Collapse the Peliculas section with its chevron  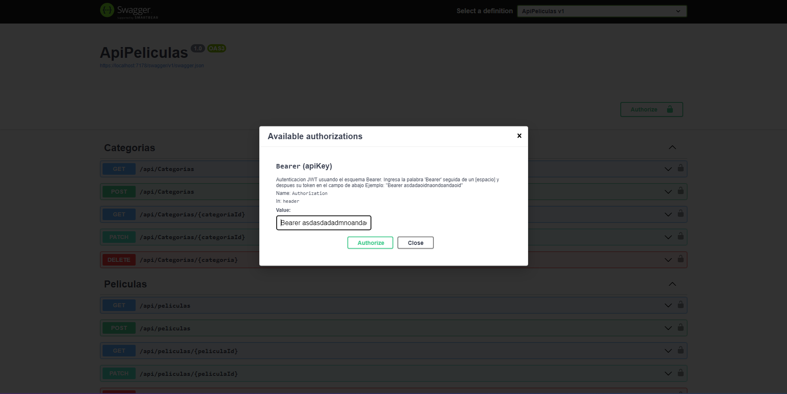tap(672, 284)
